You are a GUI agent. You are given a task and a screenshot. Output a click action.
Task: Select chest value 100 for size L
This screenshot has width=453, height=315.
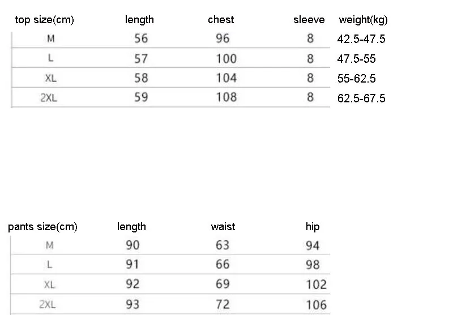coord(226,59)
